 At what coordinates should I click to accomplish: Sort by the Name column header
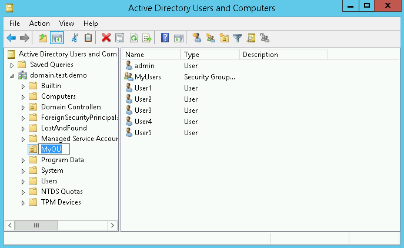point(151,54)
